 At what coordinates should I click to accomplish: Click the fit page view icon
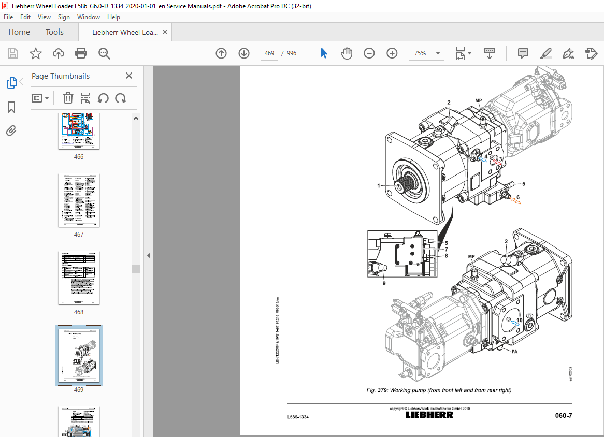point(460,53)
